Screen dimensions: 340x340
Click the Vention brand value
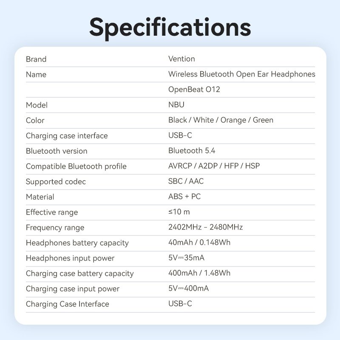point(181,59)
